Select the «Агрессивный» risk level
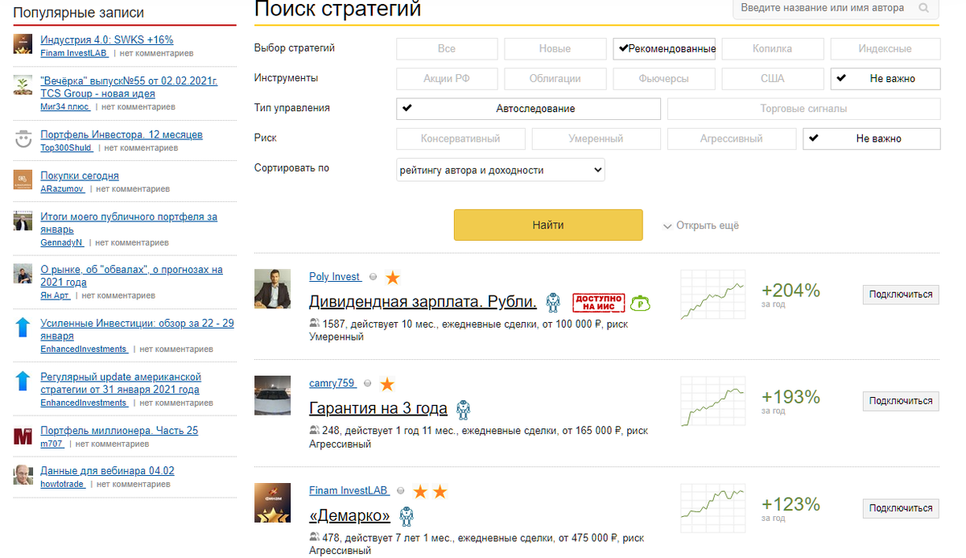 pos(731,138)
